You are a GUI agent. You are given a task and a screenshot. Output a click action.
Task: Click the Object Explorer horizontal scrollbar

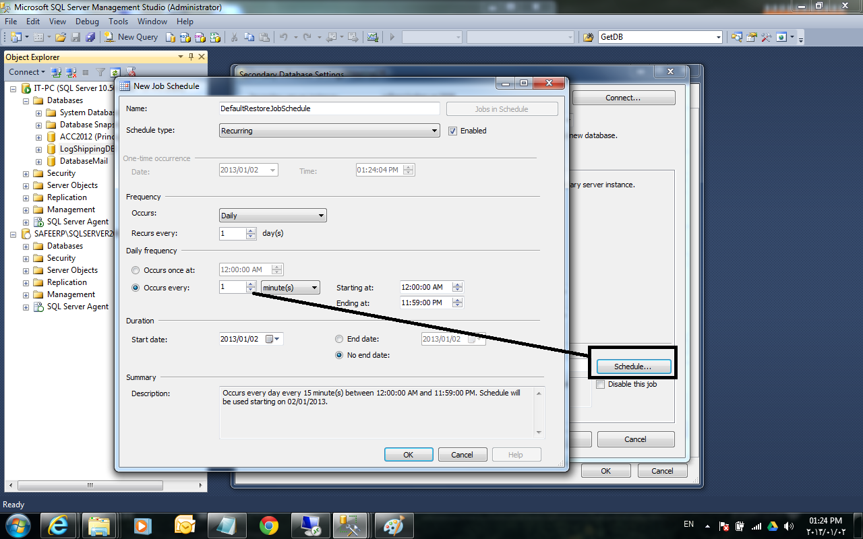coord(105,485)
